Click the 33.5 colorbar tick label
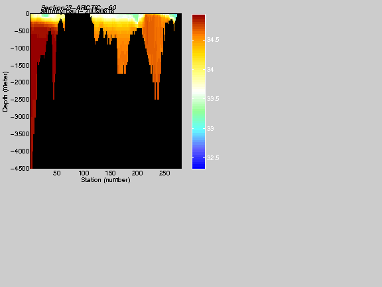The width and height of the screenshot is (382, 287). 213,99
